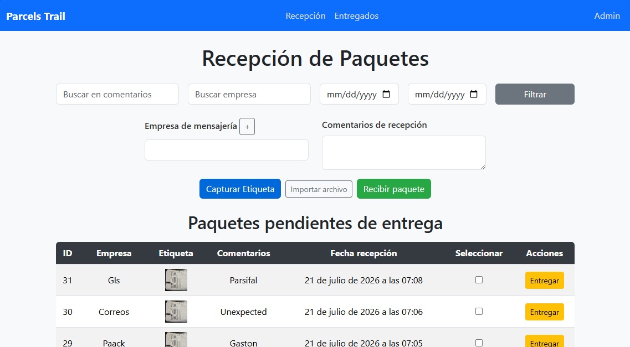Apply filters with Filtrar button
Image resolution: width=630 pixels, height=347 pixels.
(x=535, y=94)
